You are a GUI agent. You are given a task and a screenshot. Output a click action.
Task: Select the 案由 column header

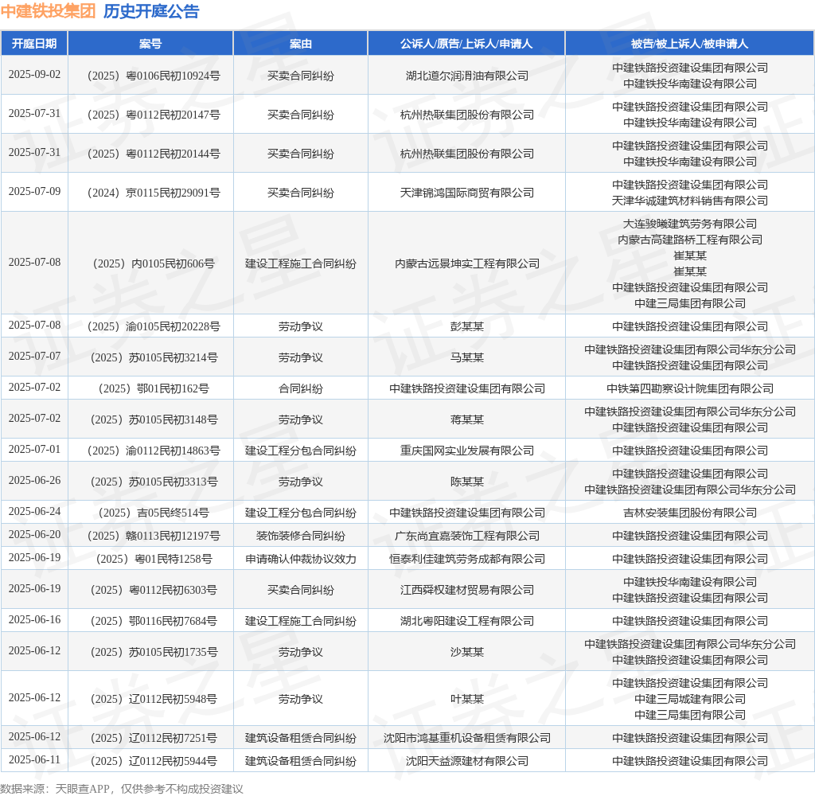300,44
